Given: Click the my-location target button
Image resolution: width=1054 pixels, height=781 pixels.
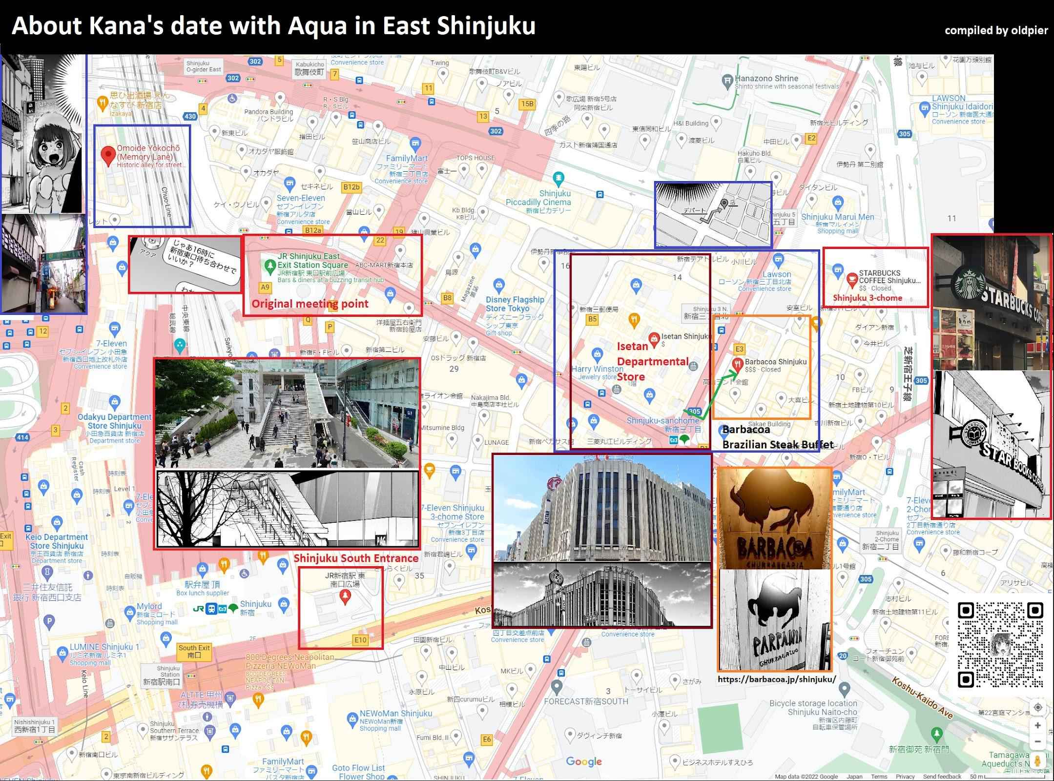Looking at the screenshot, I should pyautogui.click(x=1038, y=707).
